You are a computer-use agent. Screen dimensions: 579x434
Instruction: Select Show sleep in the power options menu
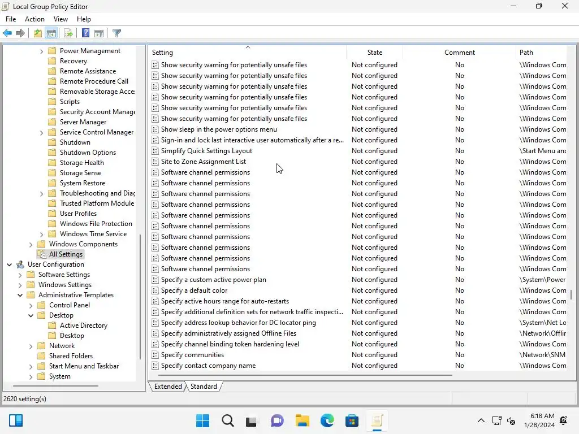[219, 129]
